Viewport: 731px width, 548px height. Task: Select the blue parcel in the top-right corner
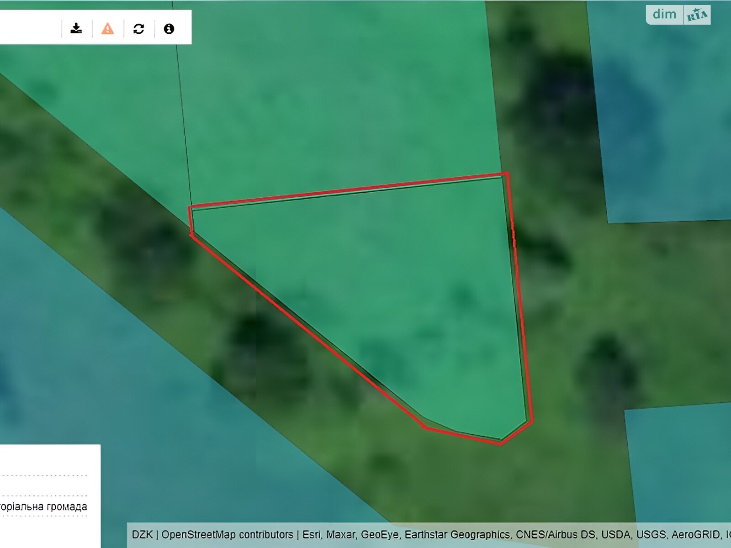tap(662, 114)
